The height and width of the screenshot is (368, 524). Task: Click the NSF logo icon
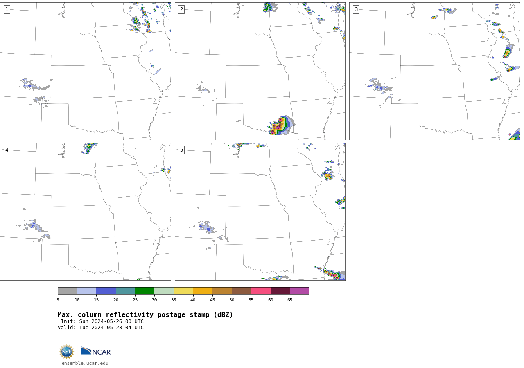(x=67, y=352)
